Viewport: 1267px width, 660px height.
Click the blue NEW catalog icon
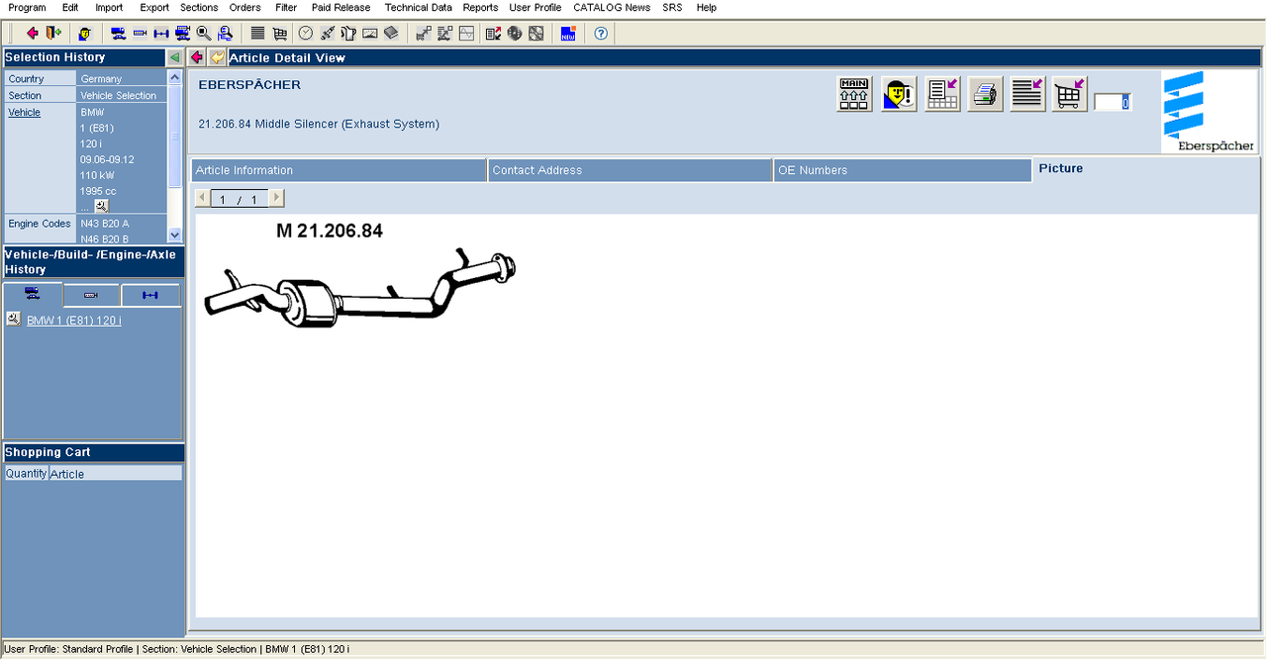tap(568, 33)
